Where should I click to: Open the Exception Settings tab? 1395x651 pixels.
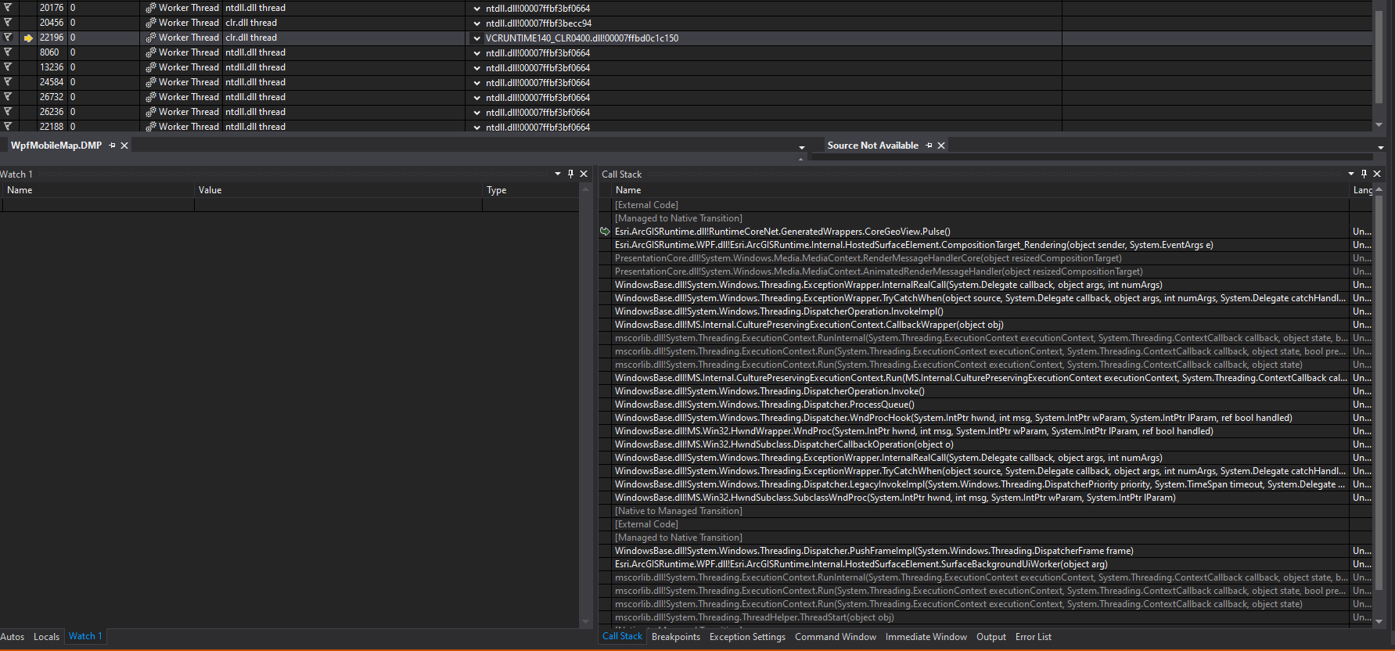747,637
